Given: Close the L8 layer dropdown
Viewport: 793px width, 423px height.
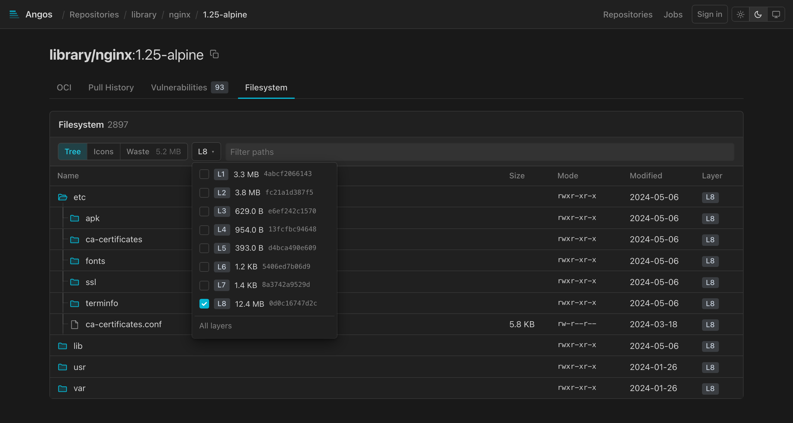Looking at the screenshot, I should point(206,152).
